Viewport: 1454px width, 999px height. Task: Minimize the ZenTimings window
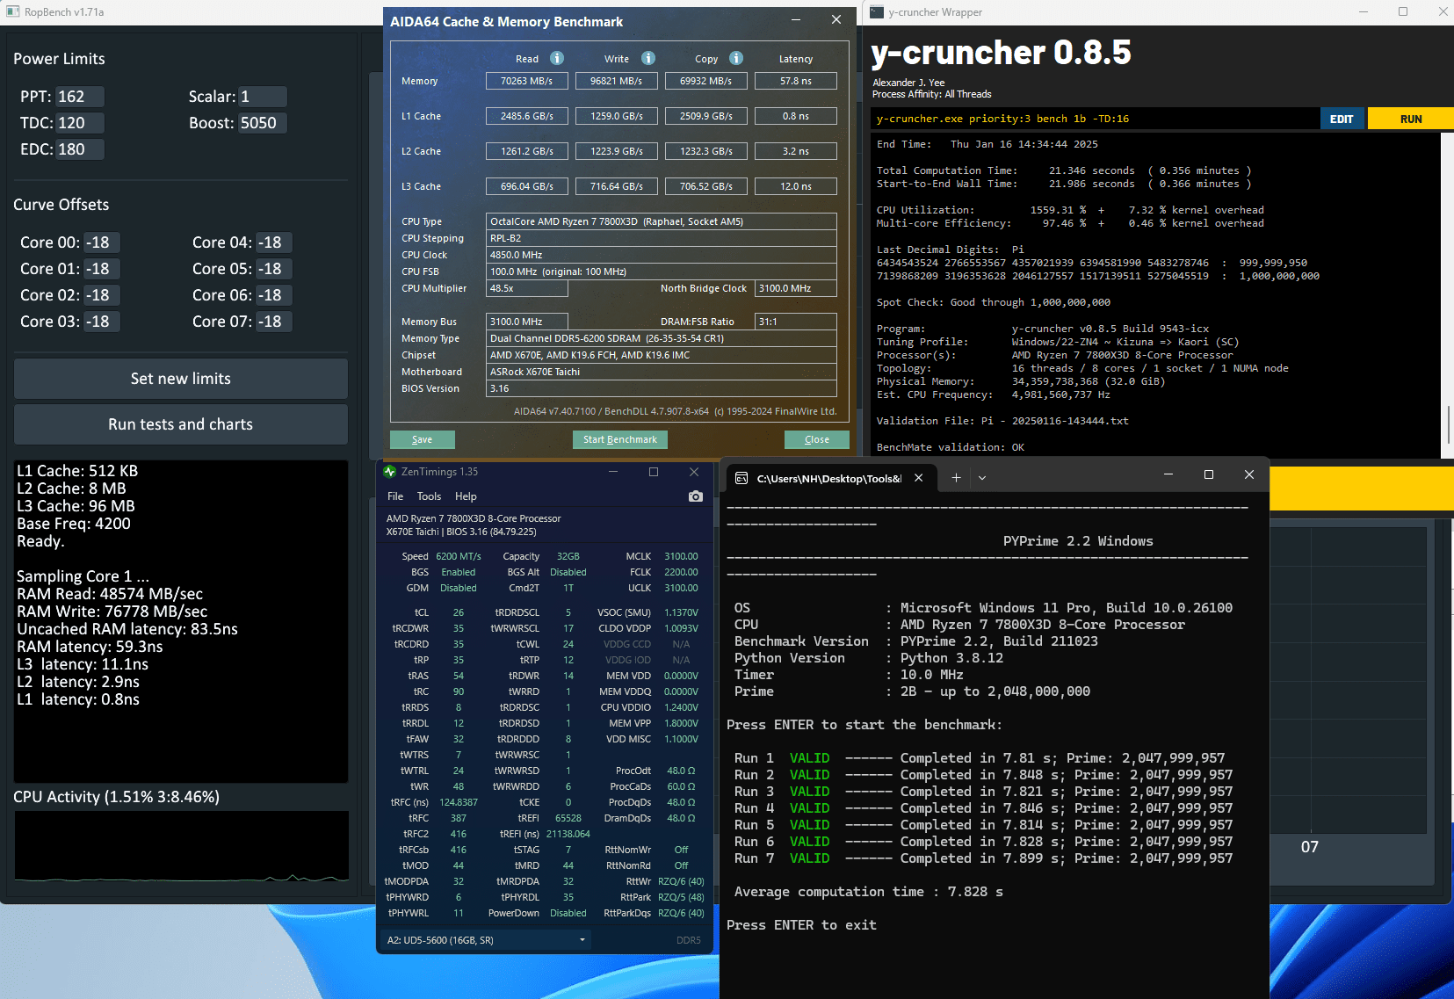coord(613,472)
